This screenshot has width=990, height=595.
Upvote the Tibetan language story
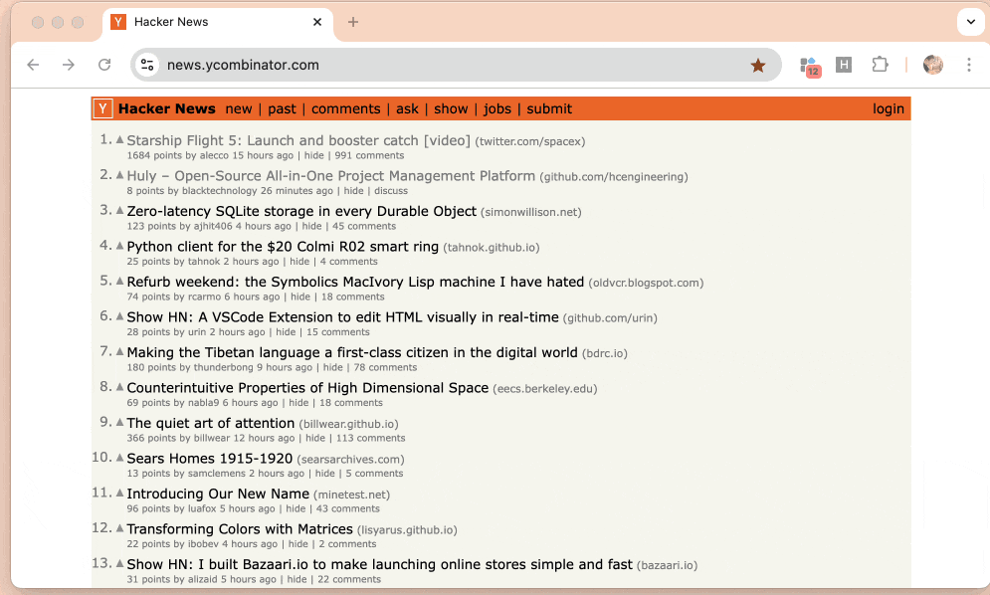click(120, 352)
